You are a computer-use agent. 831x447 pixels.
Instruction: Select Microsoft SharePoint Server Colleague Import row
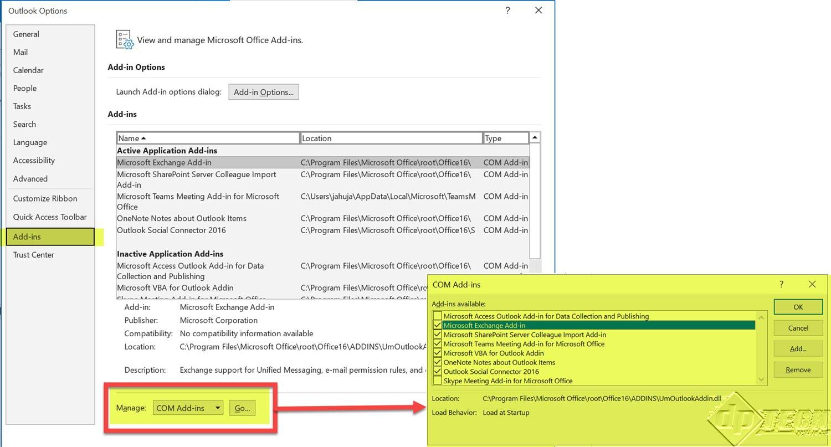coord(322,179)
